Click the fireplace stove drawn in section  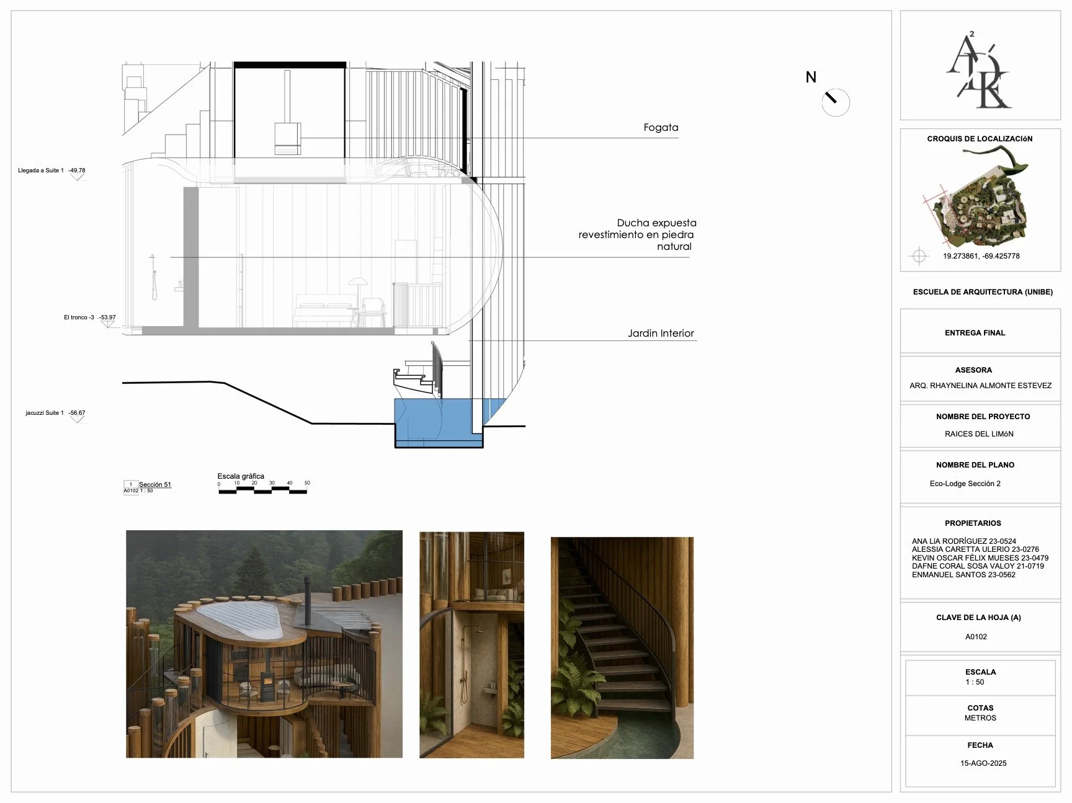(x=288, y=138)
